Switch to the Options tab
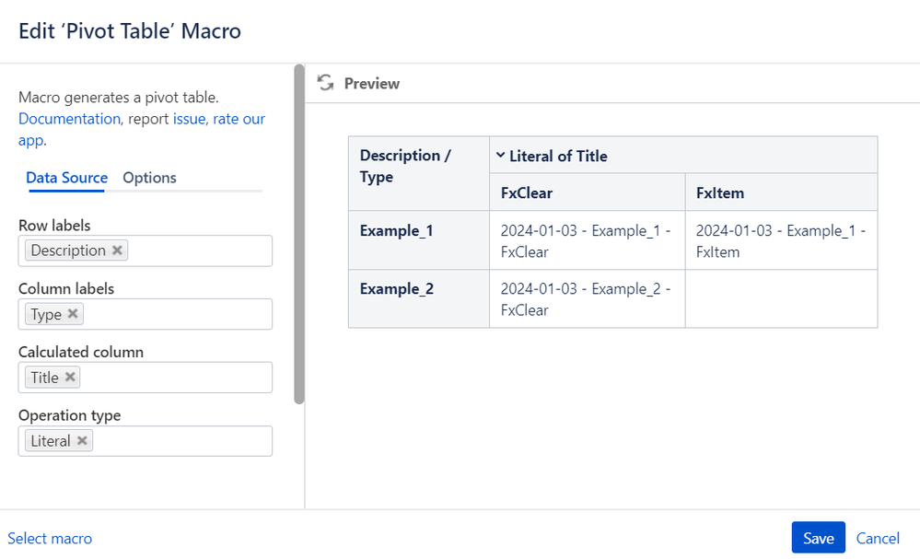920x559 pixels. click(x=149, y=178)
